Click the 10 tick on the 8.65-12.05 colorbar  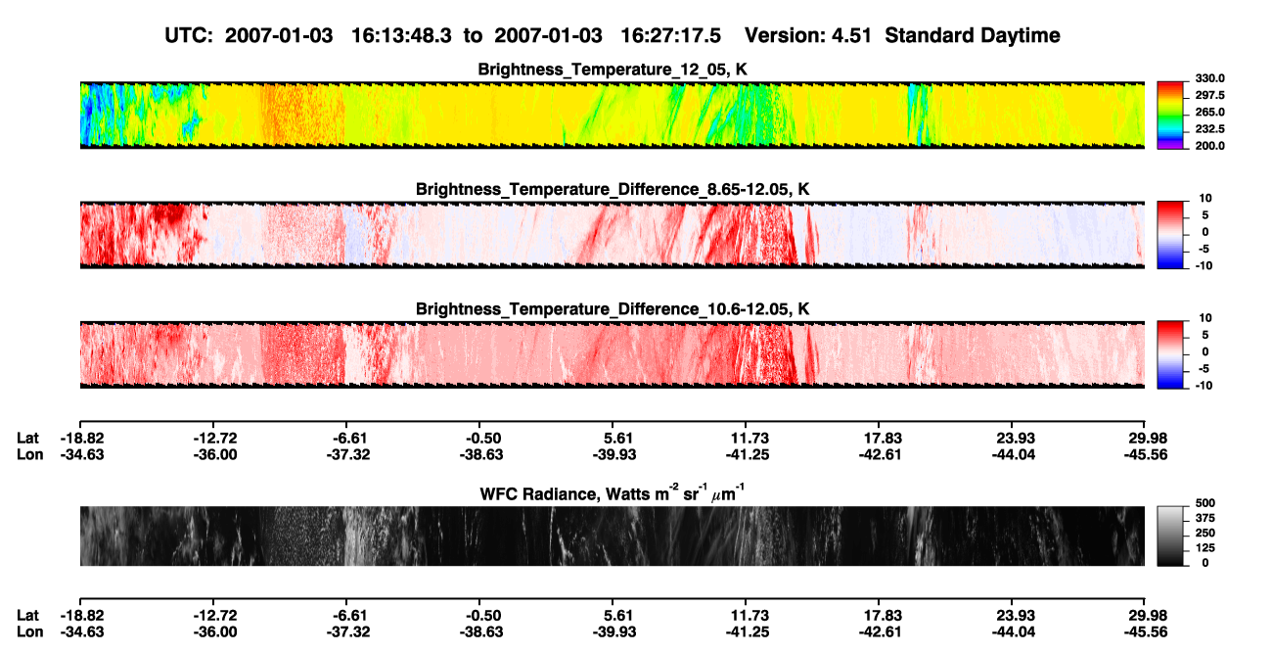pyautogui.click(x=1204, y=198)
